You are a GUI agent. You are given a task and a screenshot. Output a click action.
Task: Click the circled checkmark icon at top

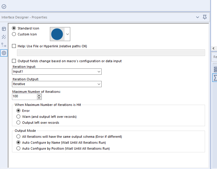coord(4,6)
